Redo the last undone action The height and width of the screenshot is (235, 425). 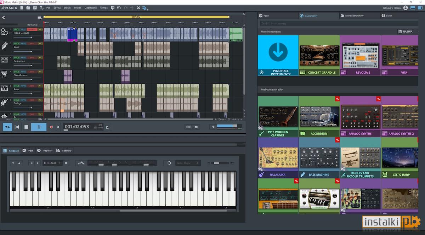125,8
